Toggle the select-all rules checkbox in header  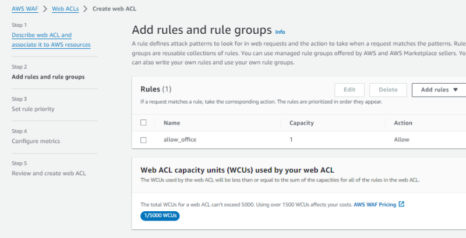pyautogui.click(x=143, y=123)
